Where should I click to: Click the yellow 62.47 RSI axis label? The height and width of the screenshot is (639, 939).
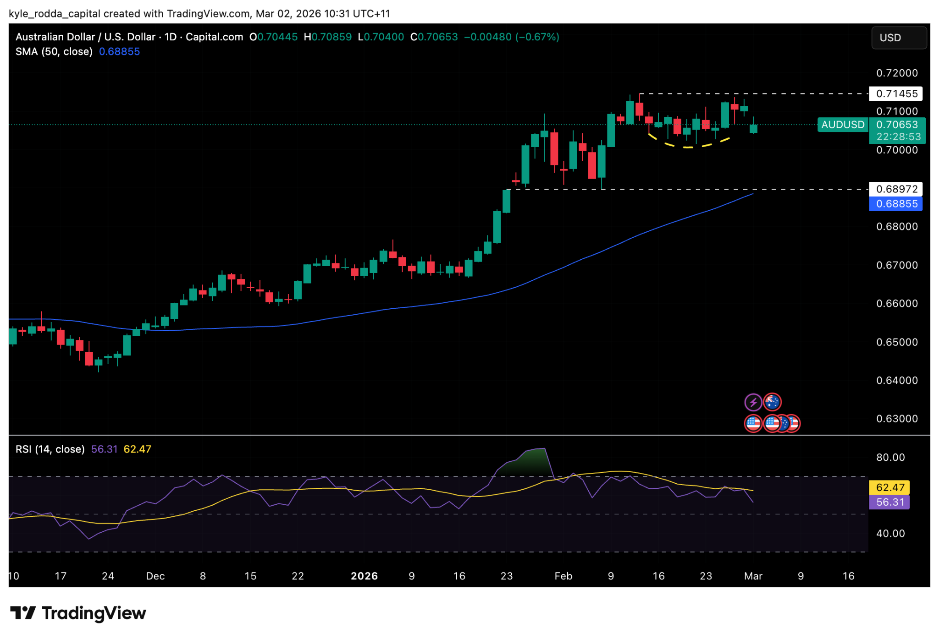(x=889, y=487)
